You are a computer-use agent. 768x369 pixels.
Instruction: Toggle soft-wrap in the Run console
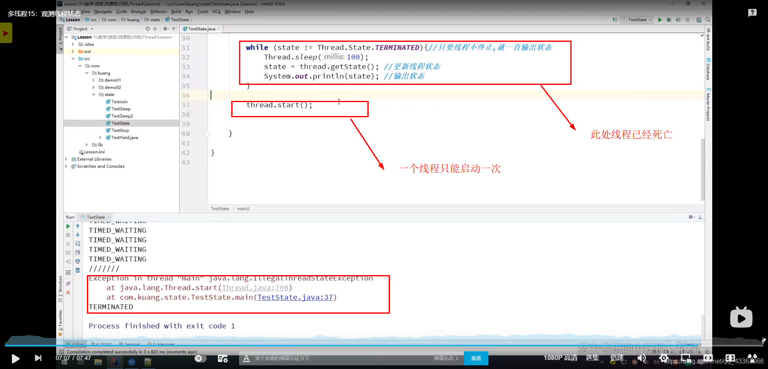tap(77, 244)
